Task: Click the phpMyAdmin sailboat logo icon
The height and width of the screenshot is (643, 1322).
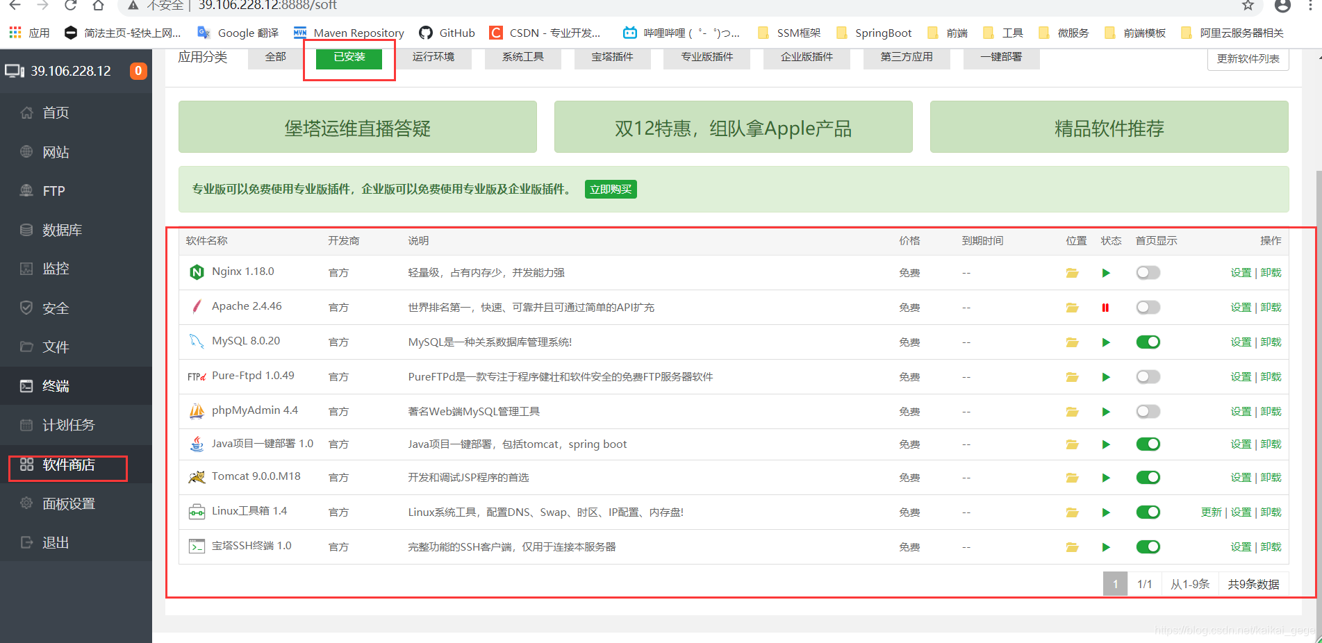Action: pos(197,411)
